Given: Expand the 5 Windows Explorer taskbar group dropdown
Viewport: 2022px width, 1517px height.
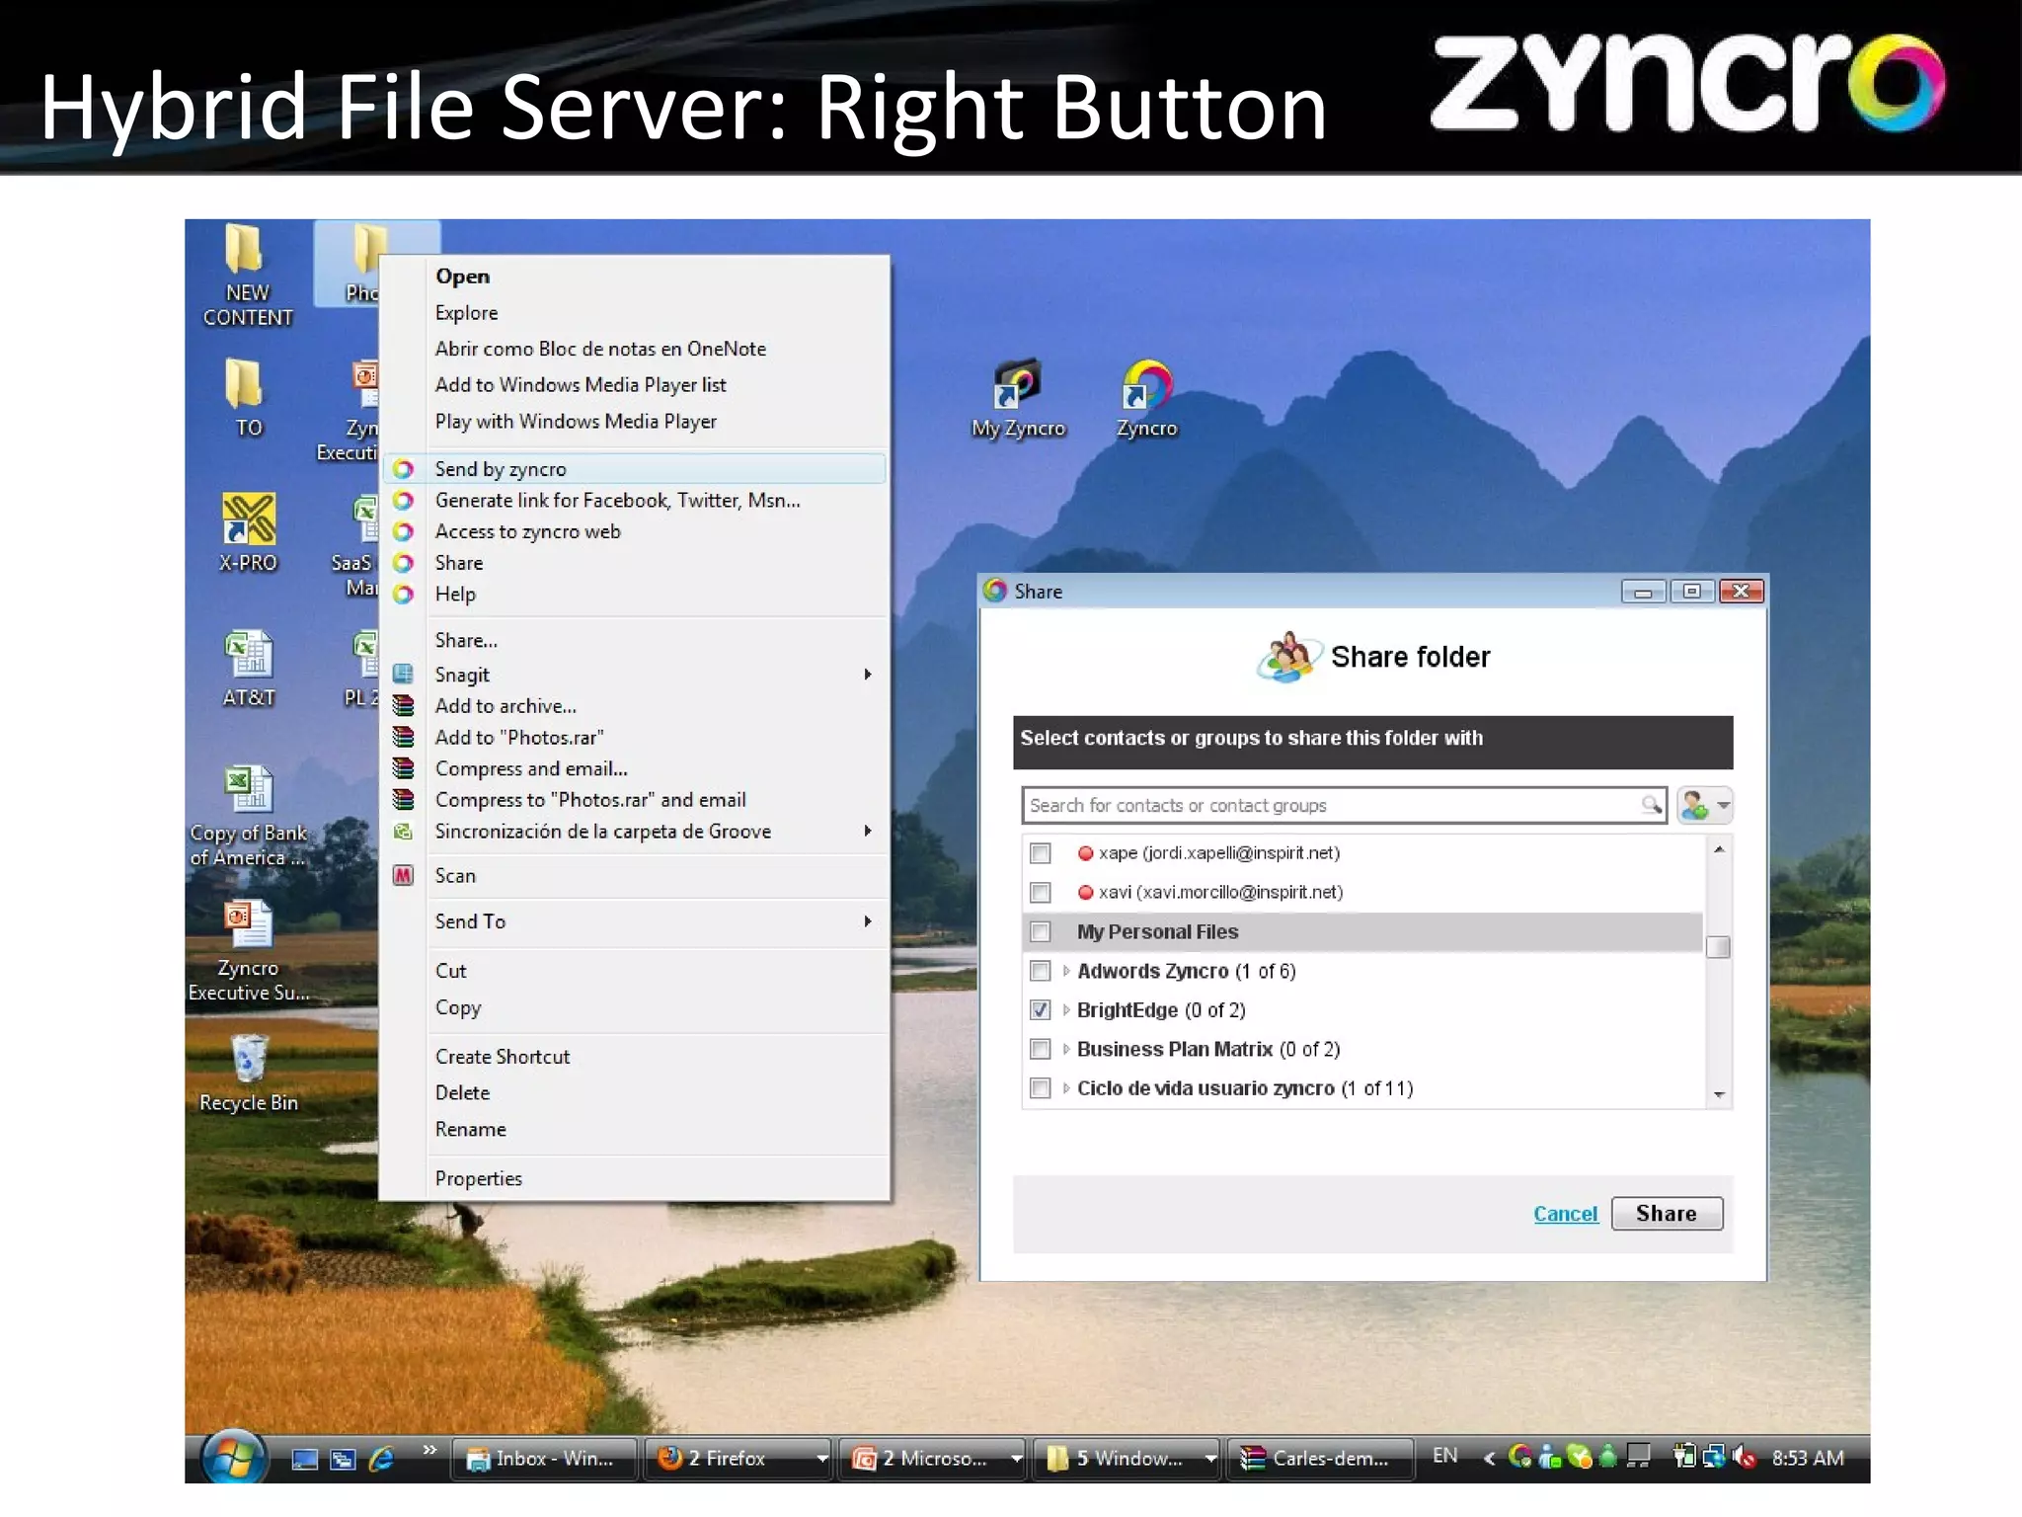Looking at the screenshot, I should click(1210, 1459).
